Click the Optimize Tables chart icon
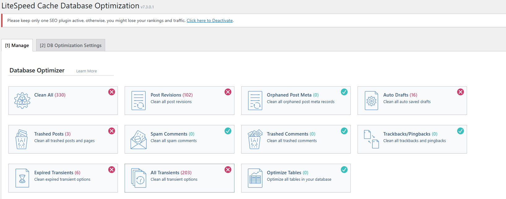The width and height of the screenshot is (506, 199). coord(255,178)
